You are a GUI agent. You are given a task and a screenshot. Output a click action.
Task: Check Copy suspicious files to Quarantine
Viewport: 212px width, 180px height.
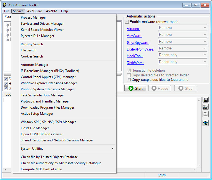pyautogui.click(x=129, y=79)
